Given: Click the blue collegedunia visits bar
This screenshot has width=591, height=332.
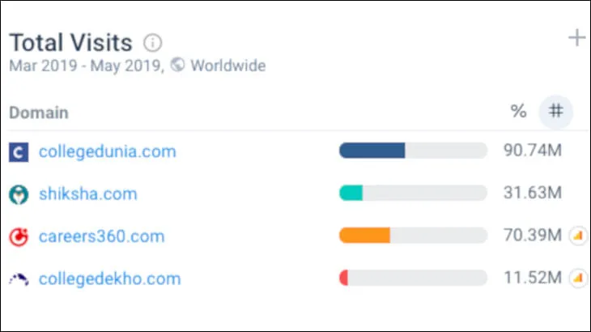Looking at the screenshot, I should point(372,151).
